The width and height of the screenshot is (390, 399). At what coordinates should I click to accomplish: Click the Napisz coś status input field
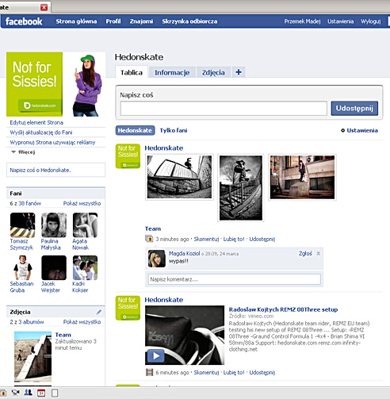coord(224,108)
